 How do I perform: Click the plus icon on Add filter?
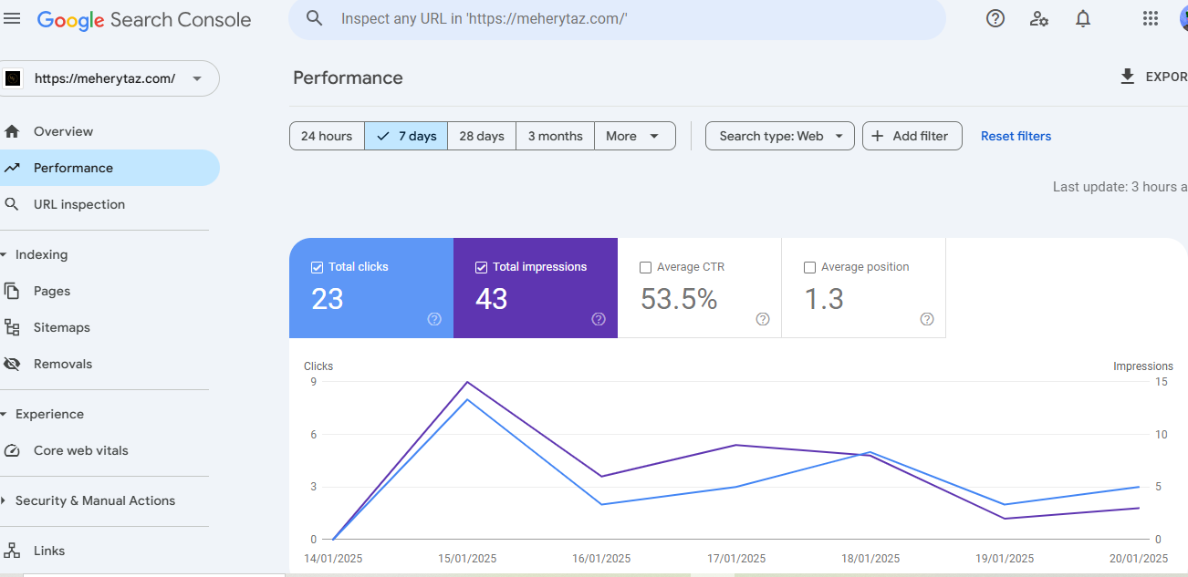pyautogui.click(x=878, y=136)
